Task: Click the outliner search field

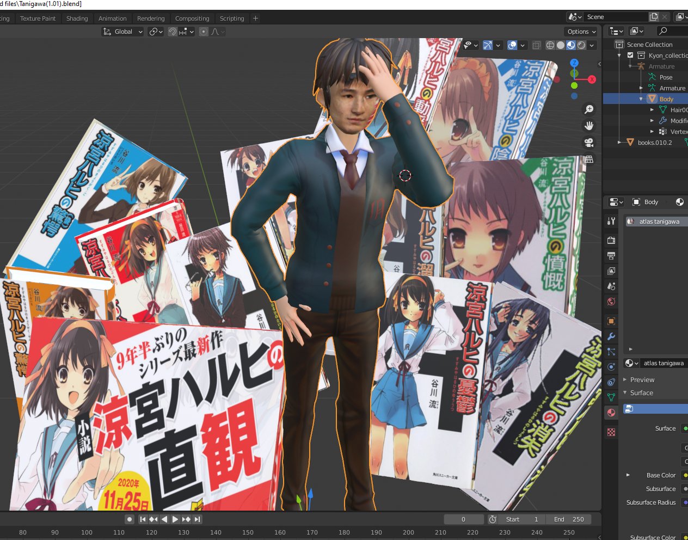Action: (672, 31)
